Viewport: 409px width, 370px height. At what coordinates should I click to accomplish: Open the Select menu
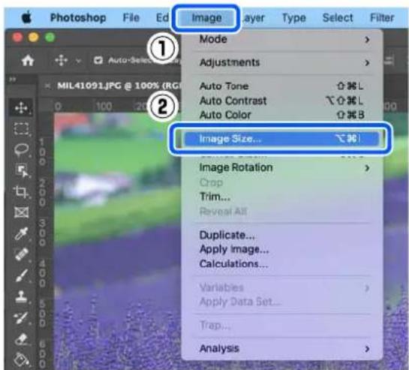[x=338, y=18]
